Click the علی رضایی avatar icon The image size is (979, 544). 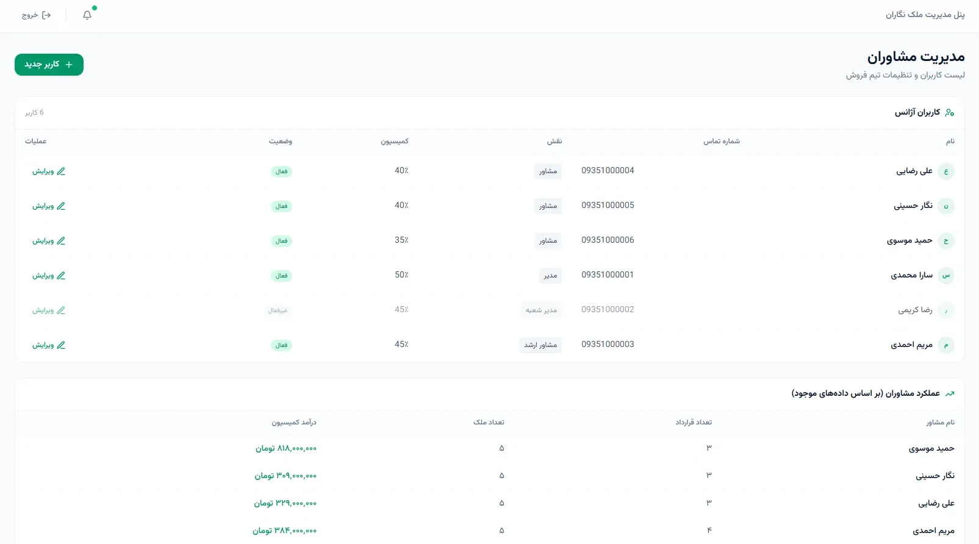[x=946, y=171]
